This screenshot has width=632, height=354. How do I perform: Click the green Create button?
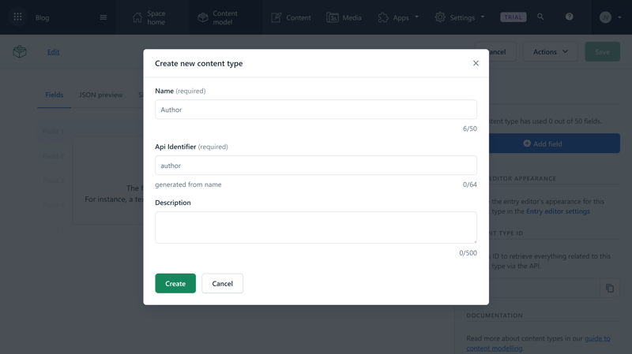point(175,283)
